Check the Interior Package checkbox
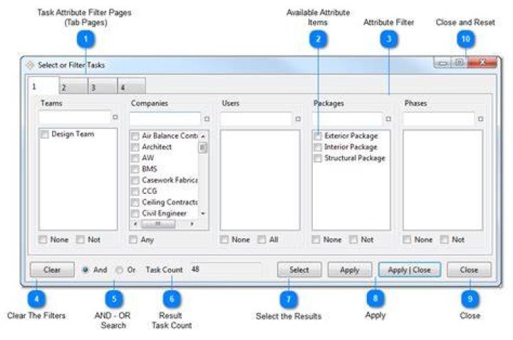Image resolution: width=513 pixels, height=340 pixels. click(317, 148)
